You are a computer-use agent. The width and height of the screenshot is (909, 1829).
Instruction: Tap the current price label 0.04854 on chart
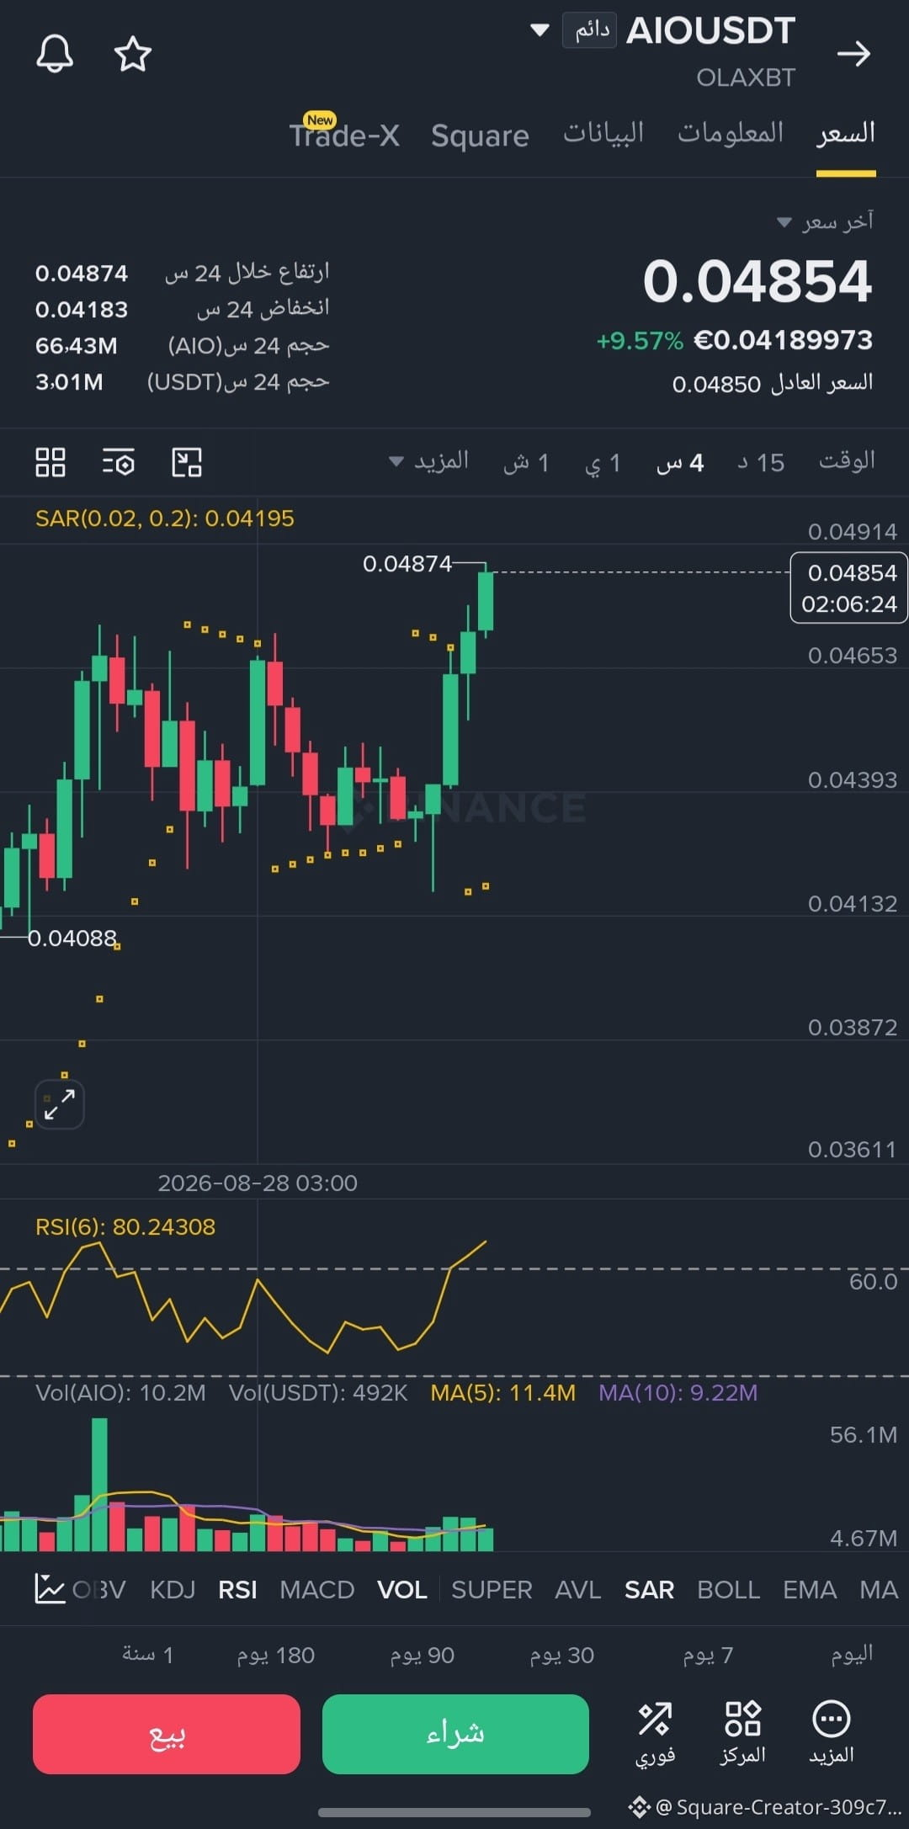coord(849,588)
